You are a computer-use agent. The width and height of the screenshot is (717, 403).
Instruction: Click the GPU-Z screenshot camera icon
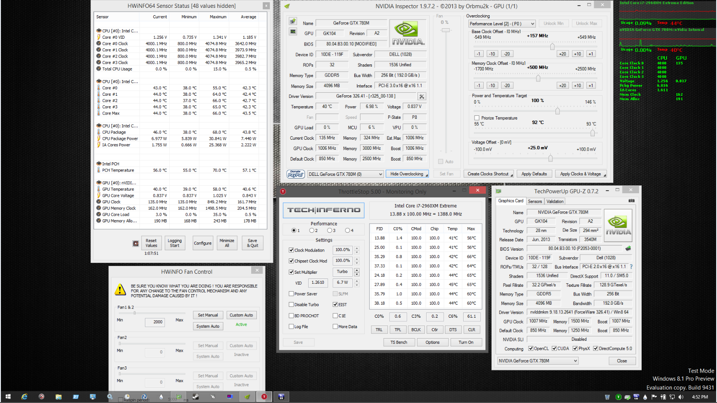[631, 201]
